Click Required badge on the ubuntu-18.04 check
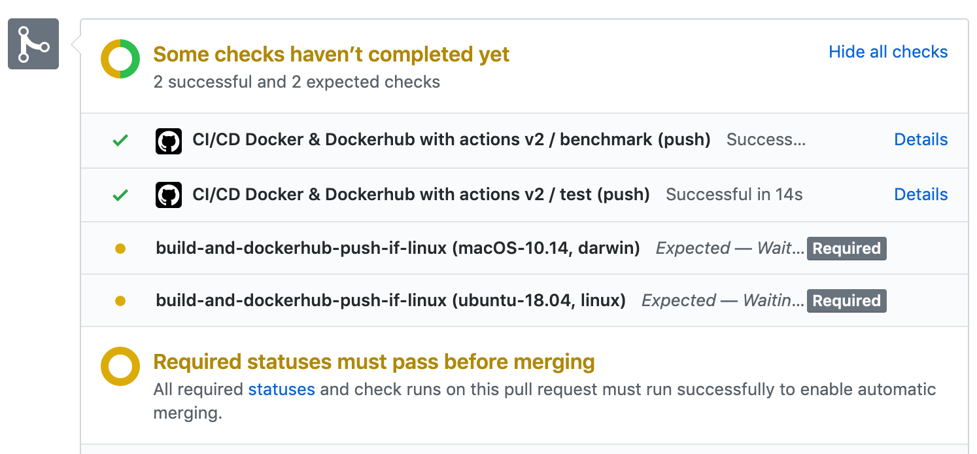 (x=846, y=301)
